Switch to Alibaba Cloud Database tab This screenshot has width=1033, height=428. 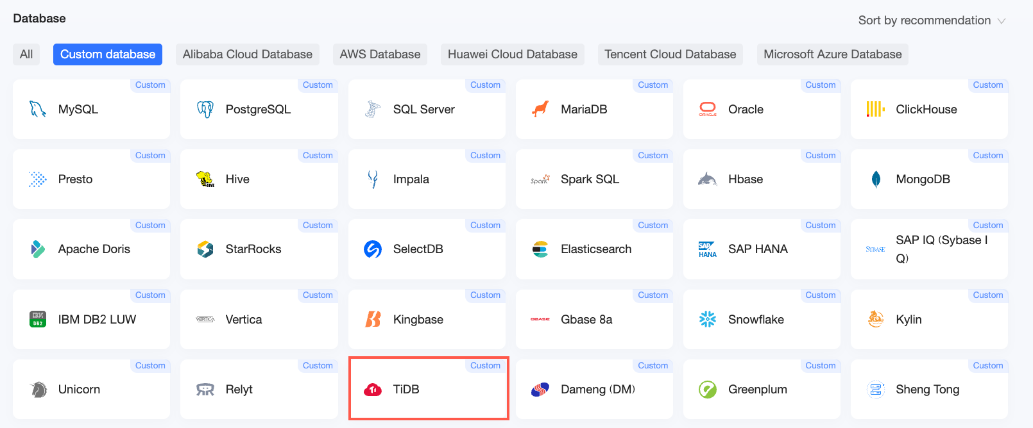[248, 54]
